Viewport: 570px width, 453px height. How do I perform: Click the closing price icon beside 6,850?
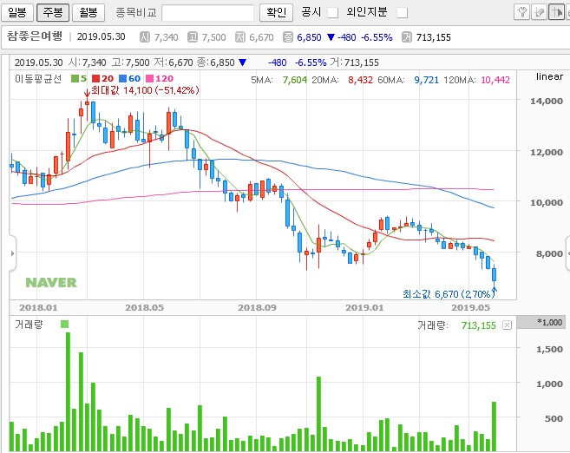coord(288,37)
